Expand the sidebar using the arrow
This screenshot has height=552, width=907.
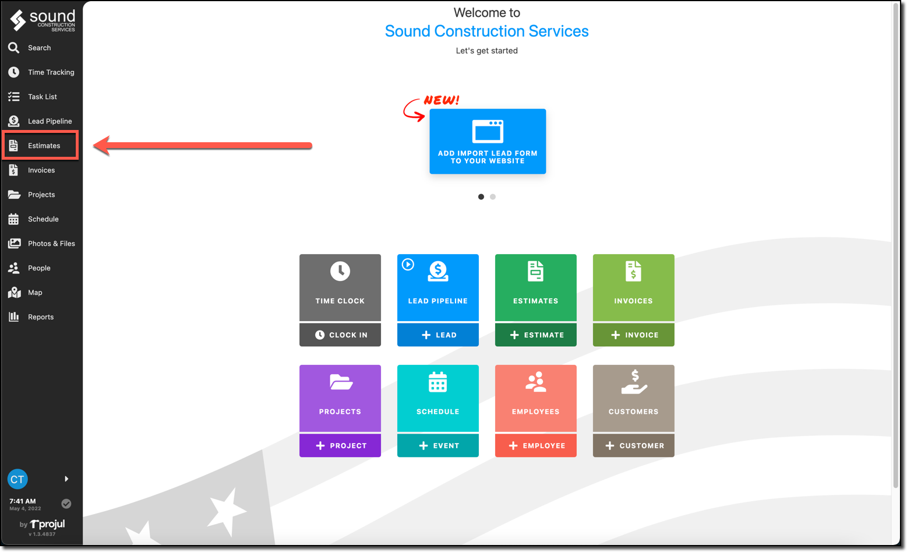[x=66, y=479]
